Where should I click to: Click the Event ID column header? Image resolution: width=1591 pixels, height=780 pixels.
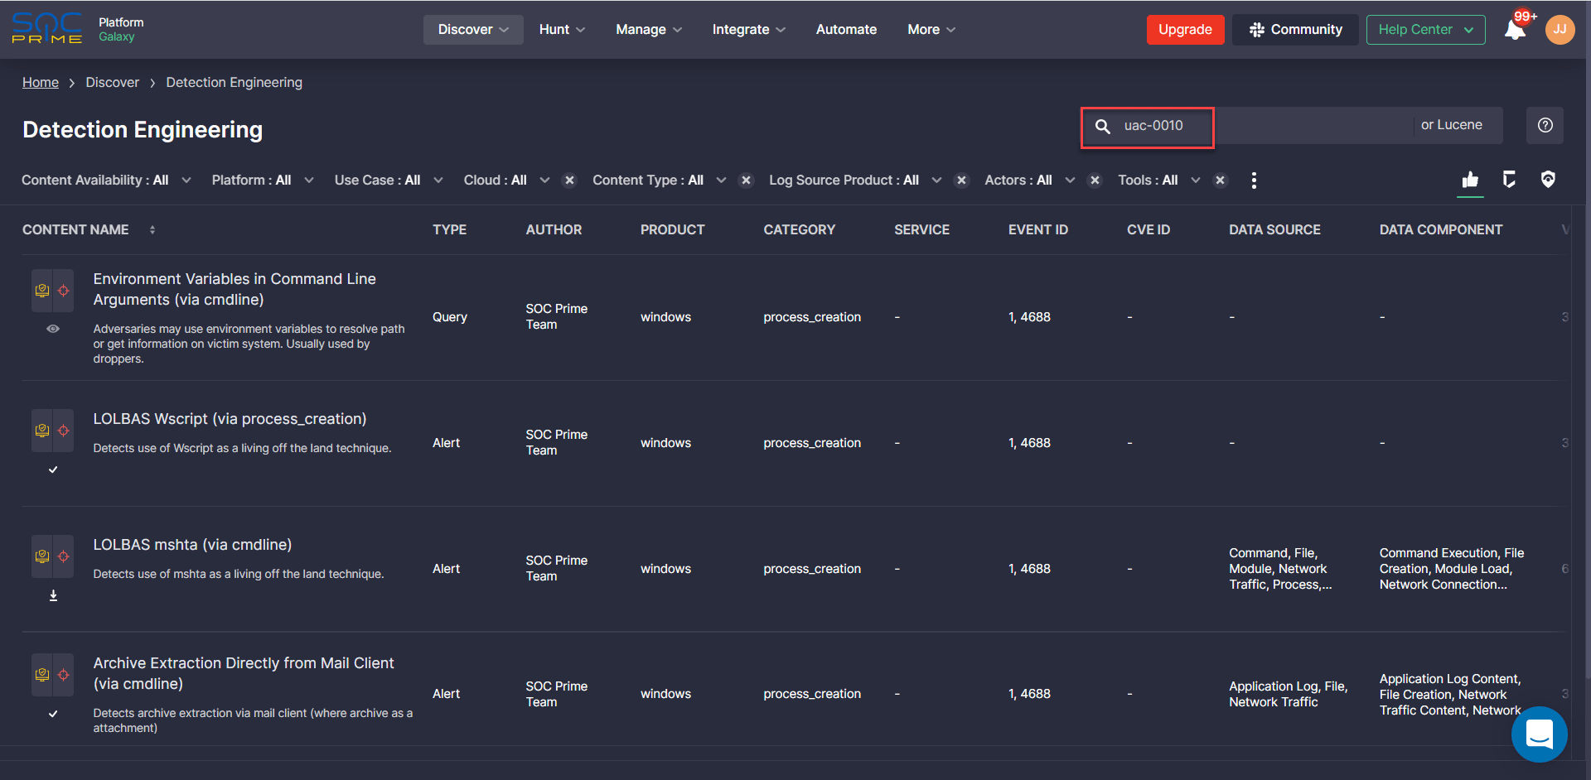coord(1037,229)
